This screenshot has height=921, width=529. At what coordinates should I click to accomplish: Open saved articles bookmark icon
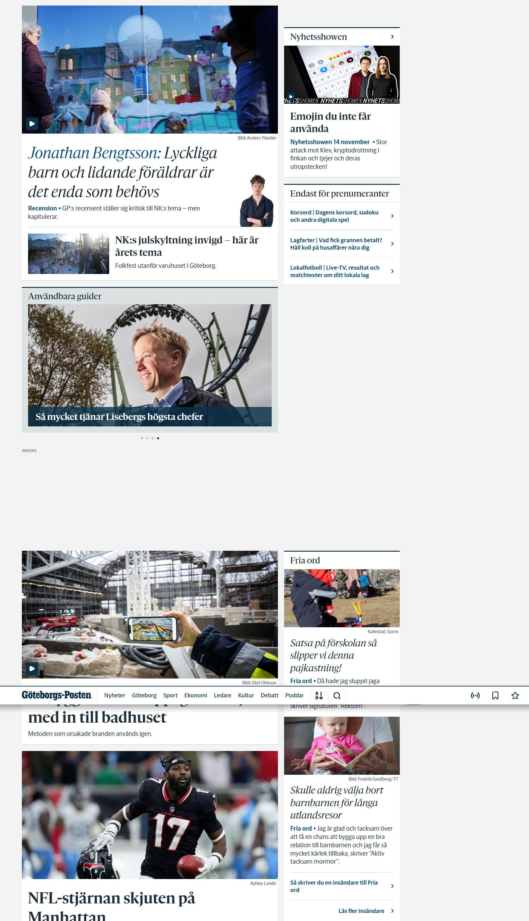coord(495,695)
